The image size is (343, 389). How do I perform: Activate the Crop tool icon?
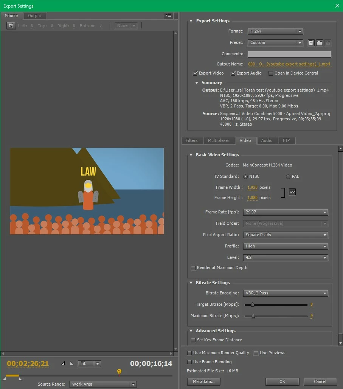[11, 26]
